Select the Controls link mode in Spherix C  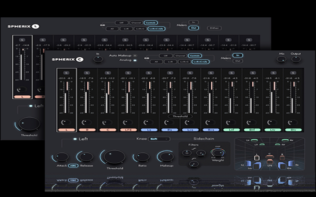click(195, 56)
